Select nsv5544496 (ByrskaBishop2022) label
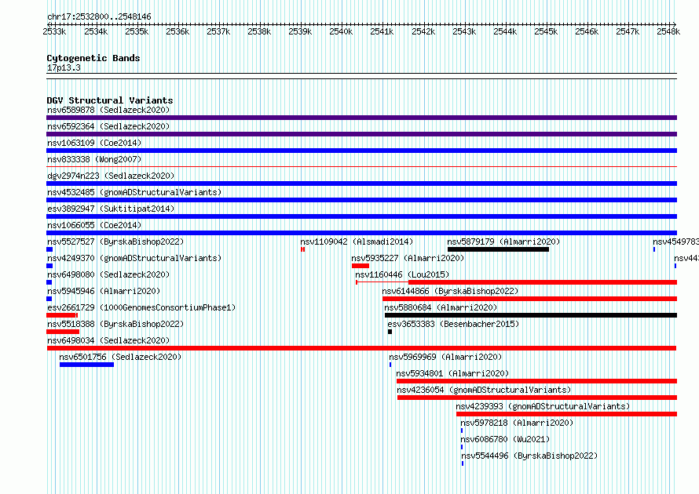699x494 pixels. pos(529,456)
